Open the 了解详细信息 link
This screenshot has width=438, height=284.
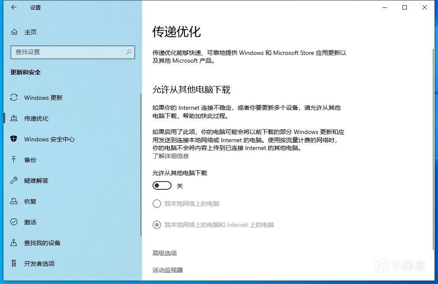point(171,156)
